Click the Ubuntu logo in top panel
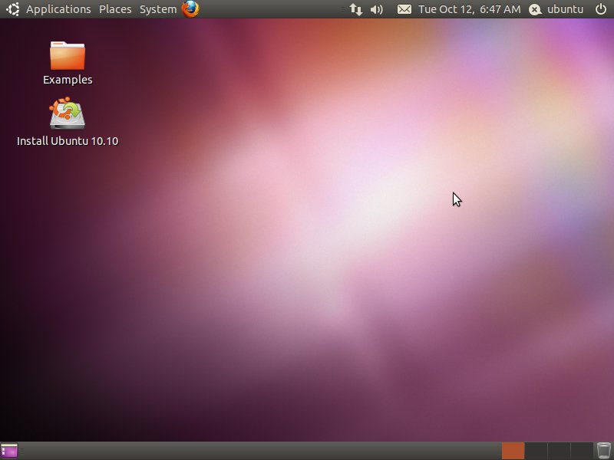The height and width of the screenshot is (460, 614). (12, 9)
